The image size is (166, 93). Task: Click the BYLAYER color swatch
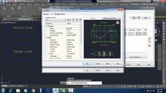67,54
